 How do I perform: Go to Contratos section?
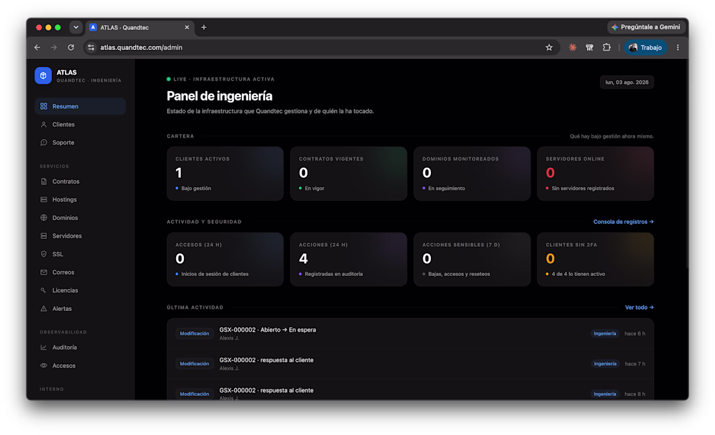(80, 181)
